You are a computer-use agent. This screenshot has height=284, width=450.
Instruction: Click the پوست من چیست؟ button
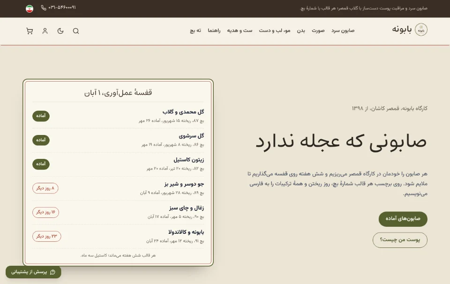[400, 240]
